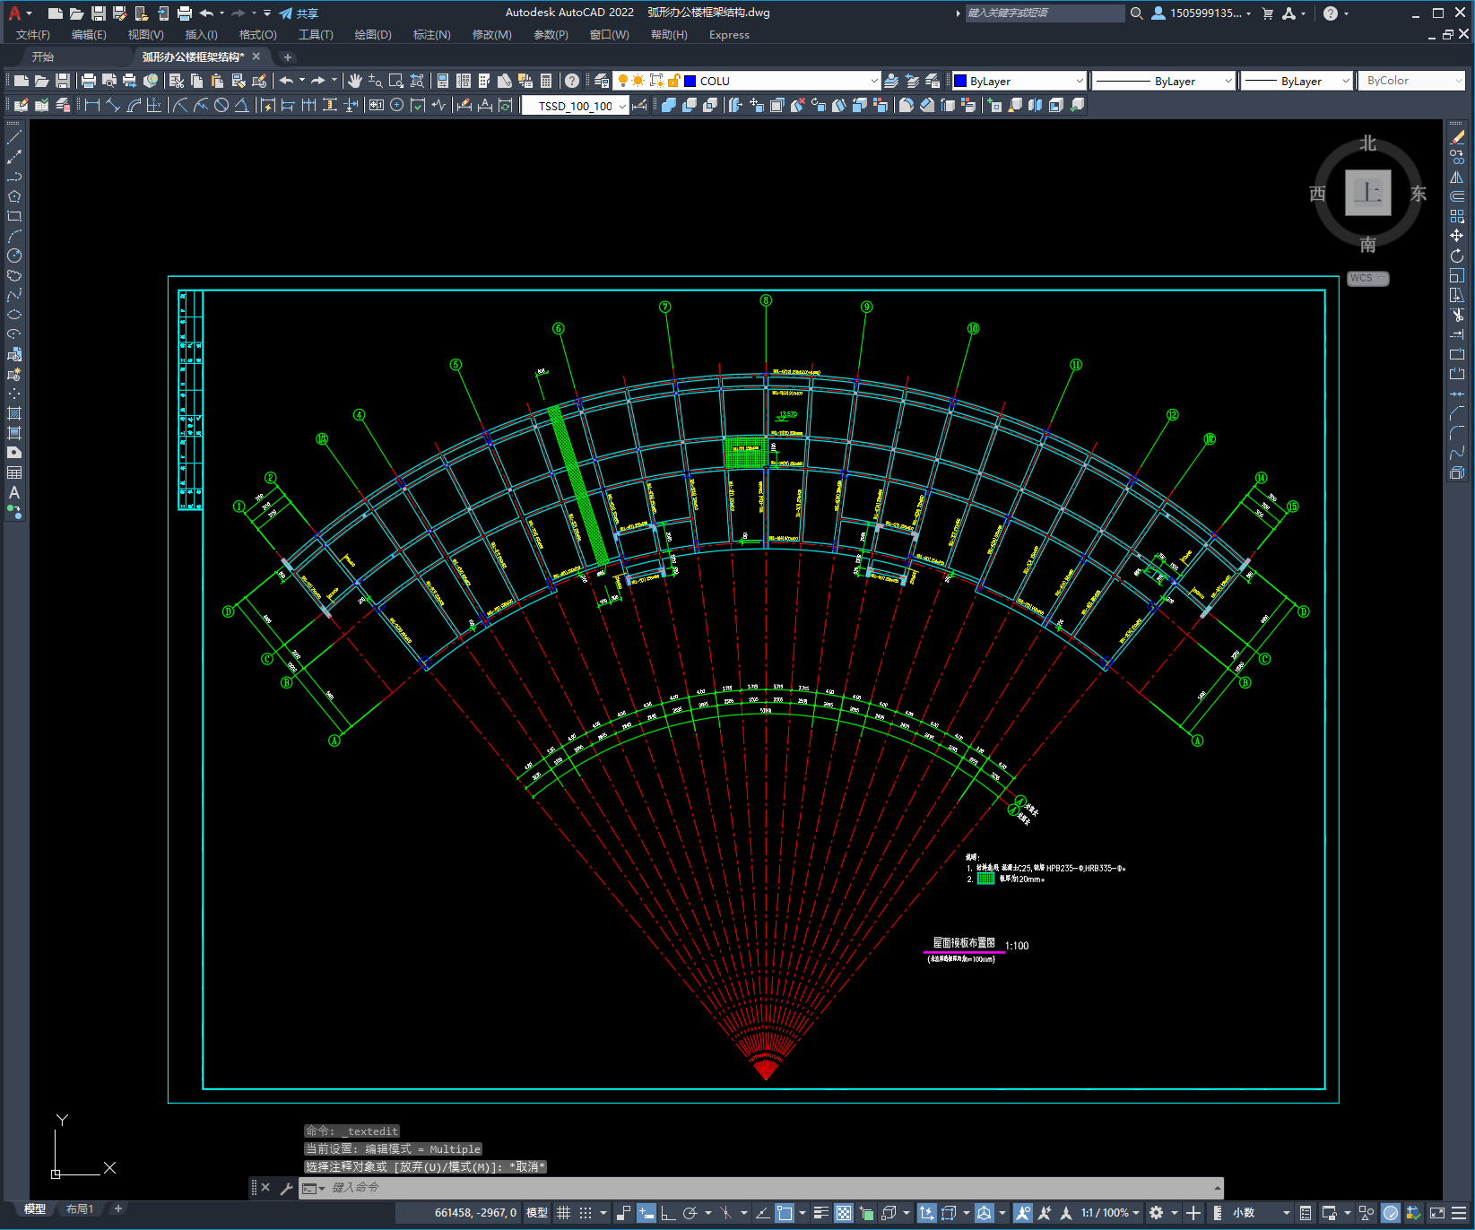
Task: Toggle ortho mode in status bar
Action: tap(668, 1213)
